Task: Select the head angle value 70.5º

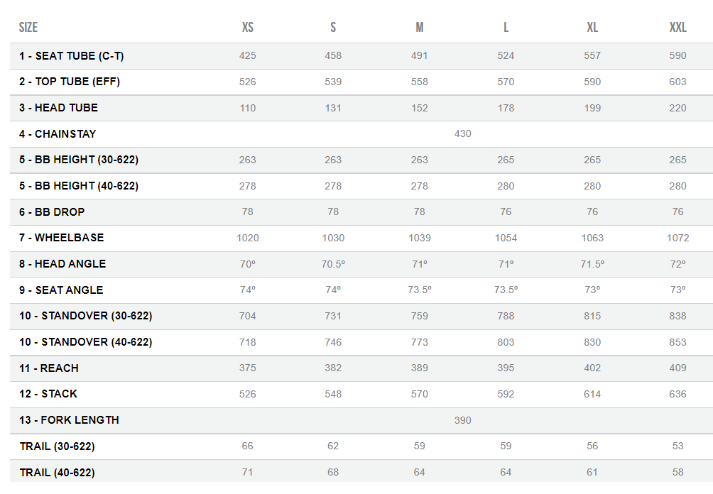Action: coord(333,264)
